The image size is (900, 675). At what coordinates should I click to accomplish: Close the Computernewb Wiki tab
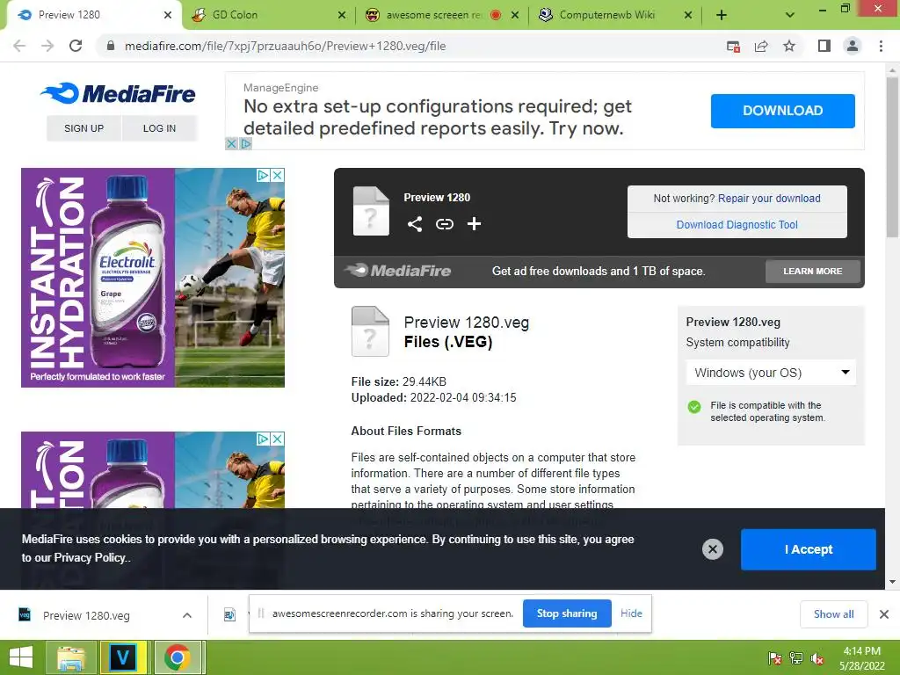pyautogui.click(x=687, y=15)
